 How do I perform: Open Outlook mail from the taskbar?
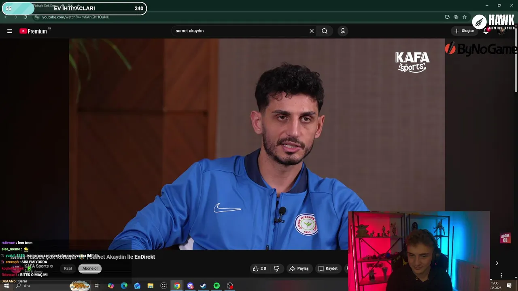click(x=137, y=286)
